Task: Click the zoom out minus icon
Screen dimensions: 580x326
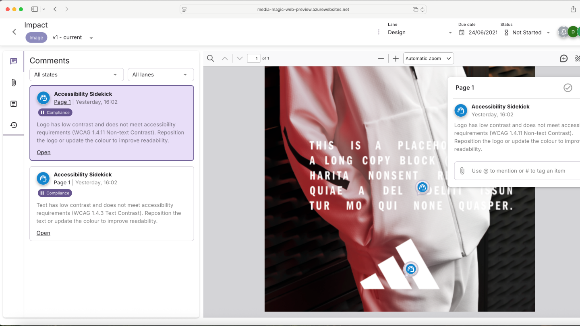Action: pyautogui.click(x=381, y=59)
